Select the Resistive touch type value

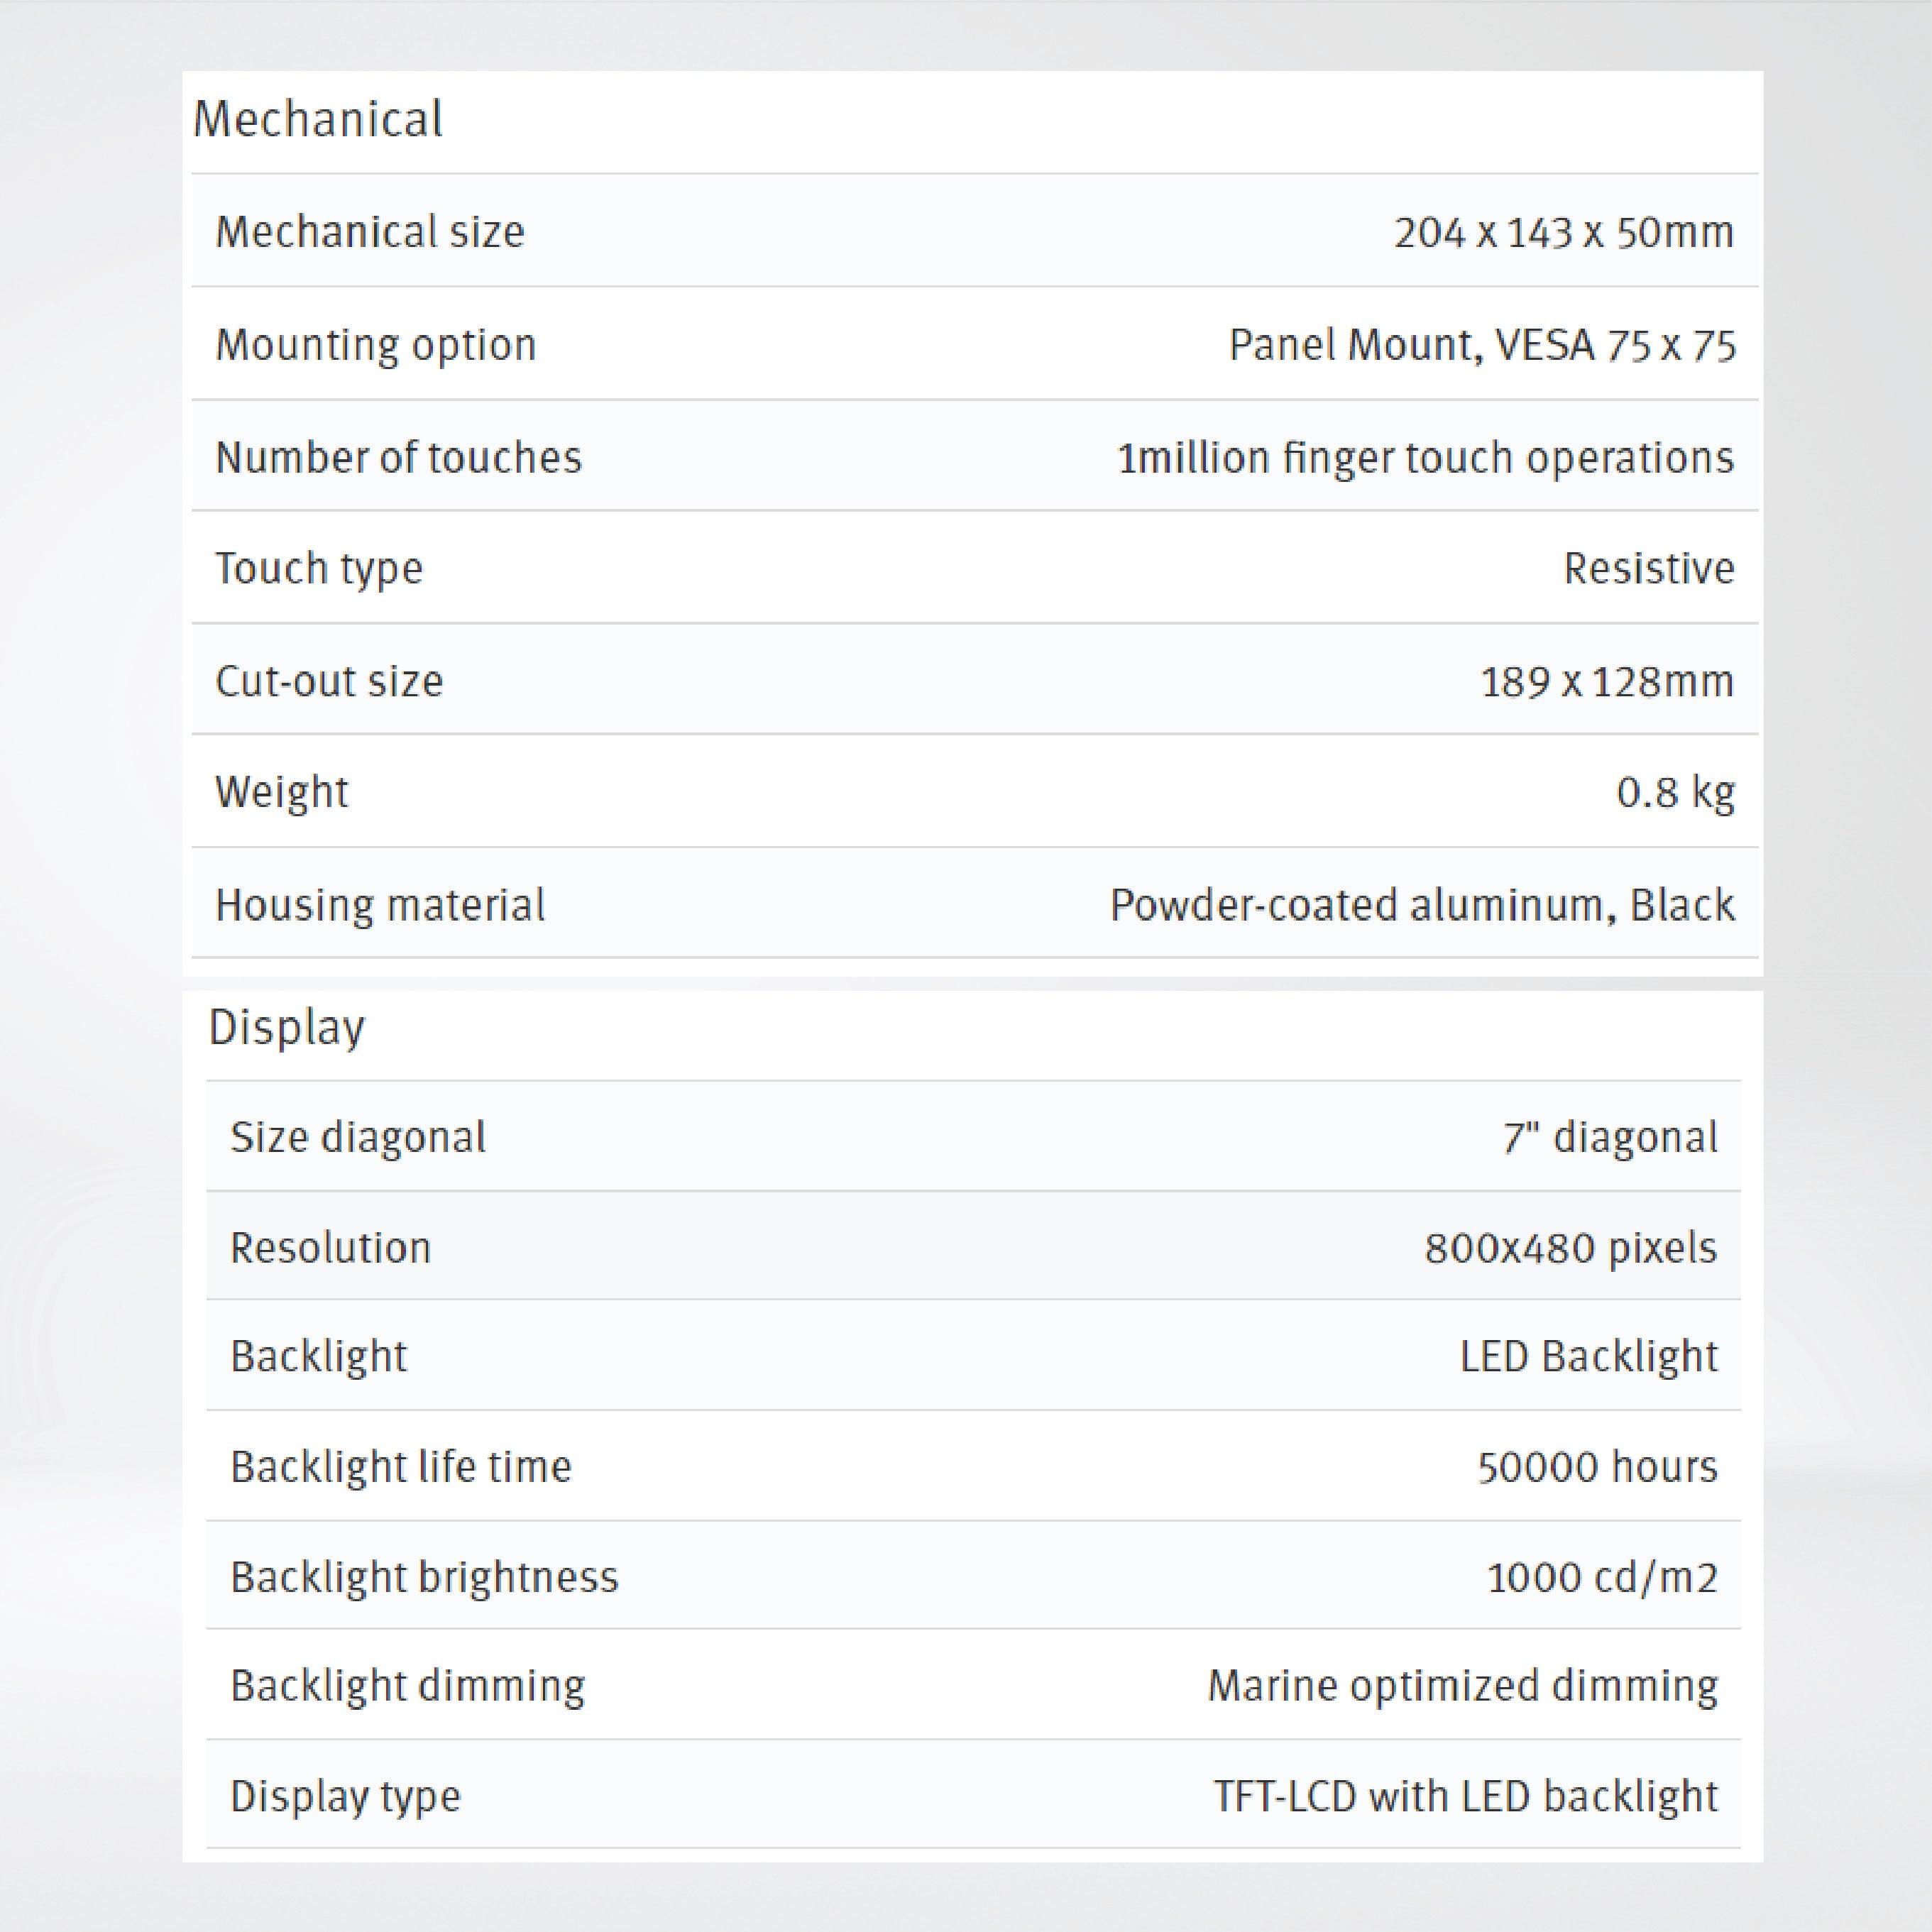[x=1649, y=568]
